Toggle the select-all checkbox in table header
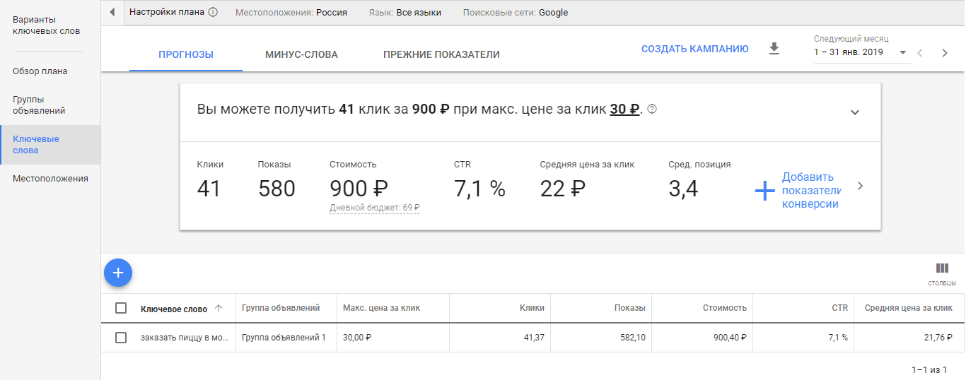Image resolution: width=966 pixels, height=380 pixels. (121, 308)
